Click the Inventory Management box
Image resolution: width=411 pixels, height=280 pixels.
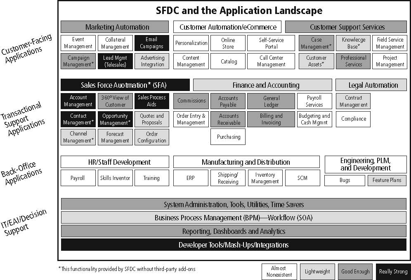[x=265, y=178]
